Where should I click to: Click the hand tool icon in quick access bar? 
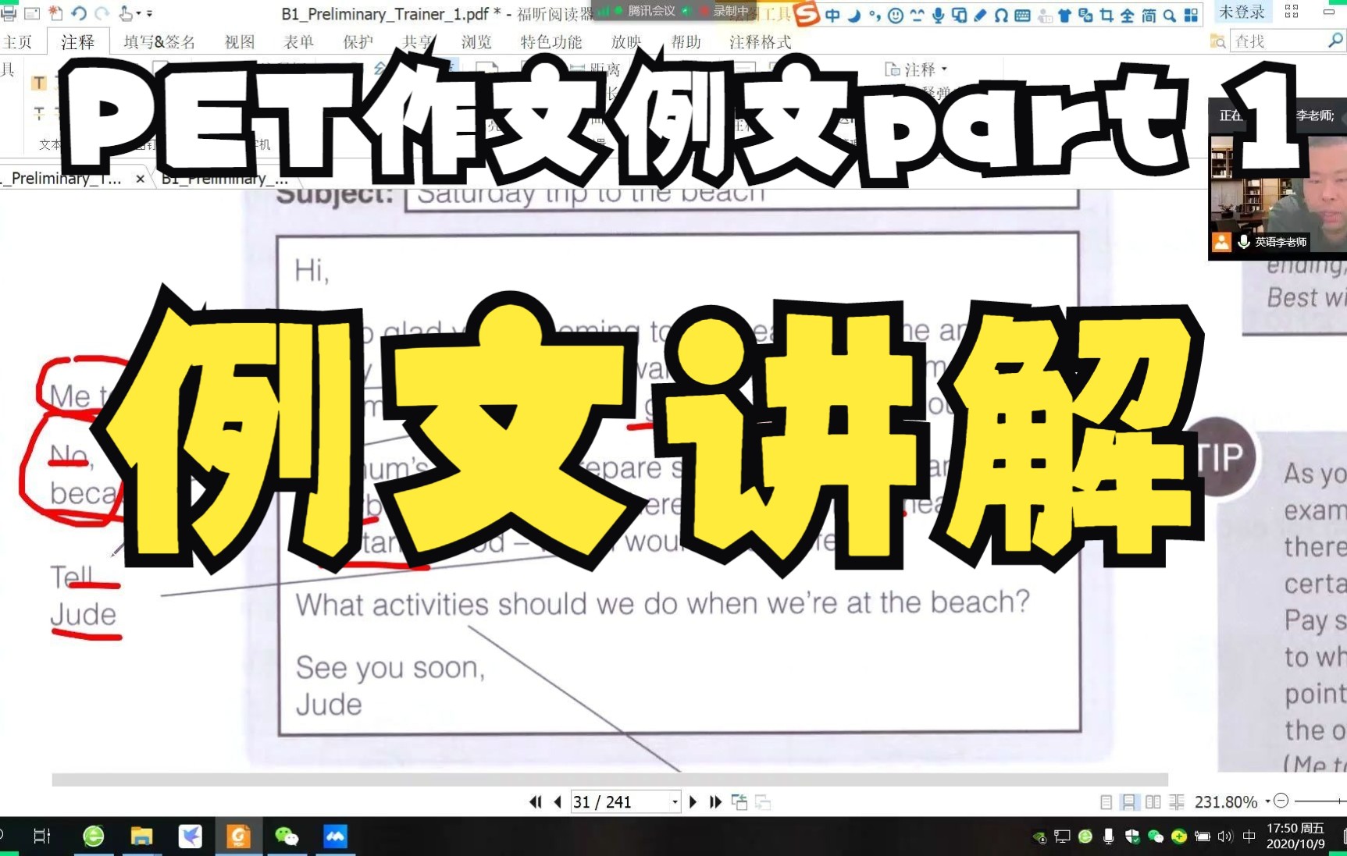[x=126, y=13]
